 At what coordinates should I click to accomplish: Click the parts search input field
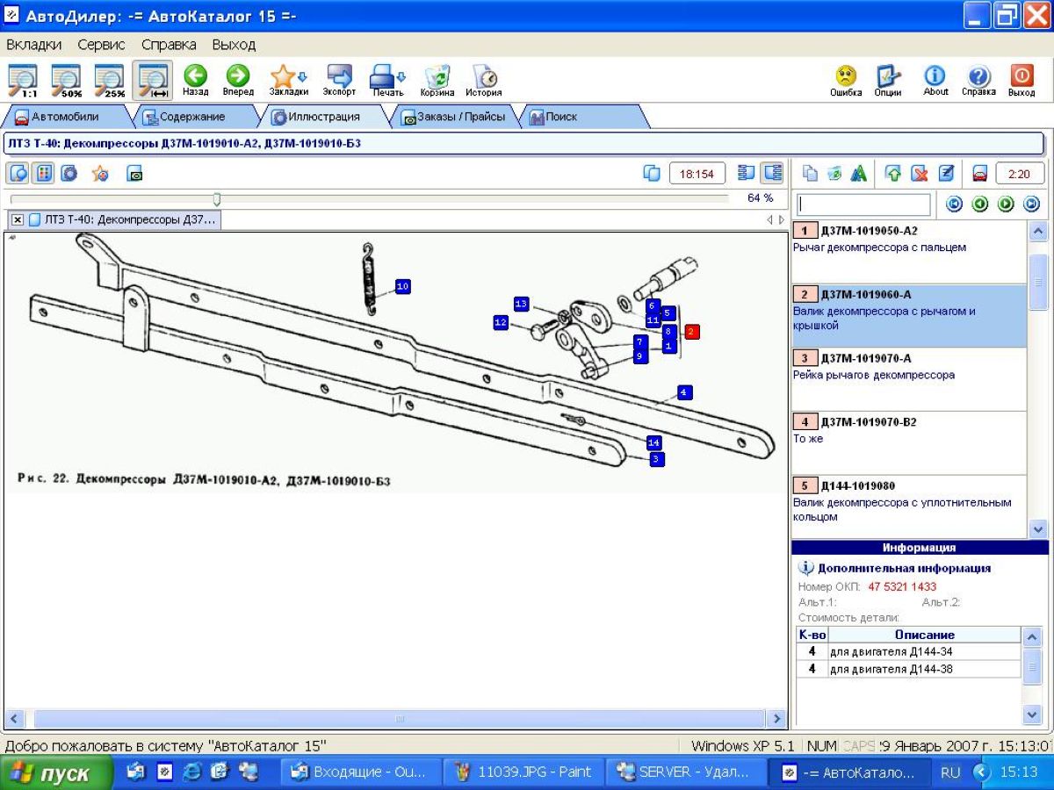point(863,205)
